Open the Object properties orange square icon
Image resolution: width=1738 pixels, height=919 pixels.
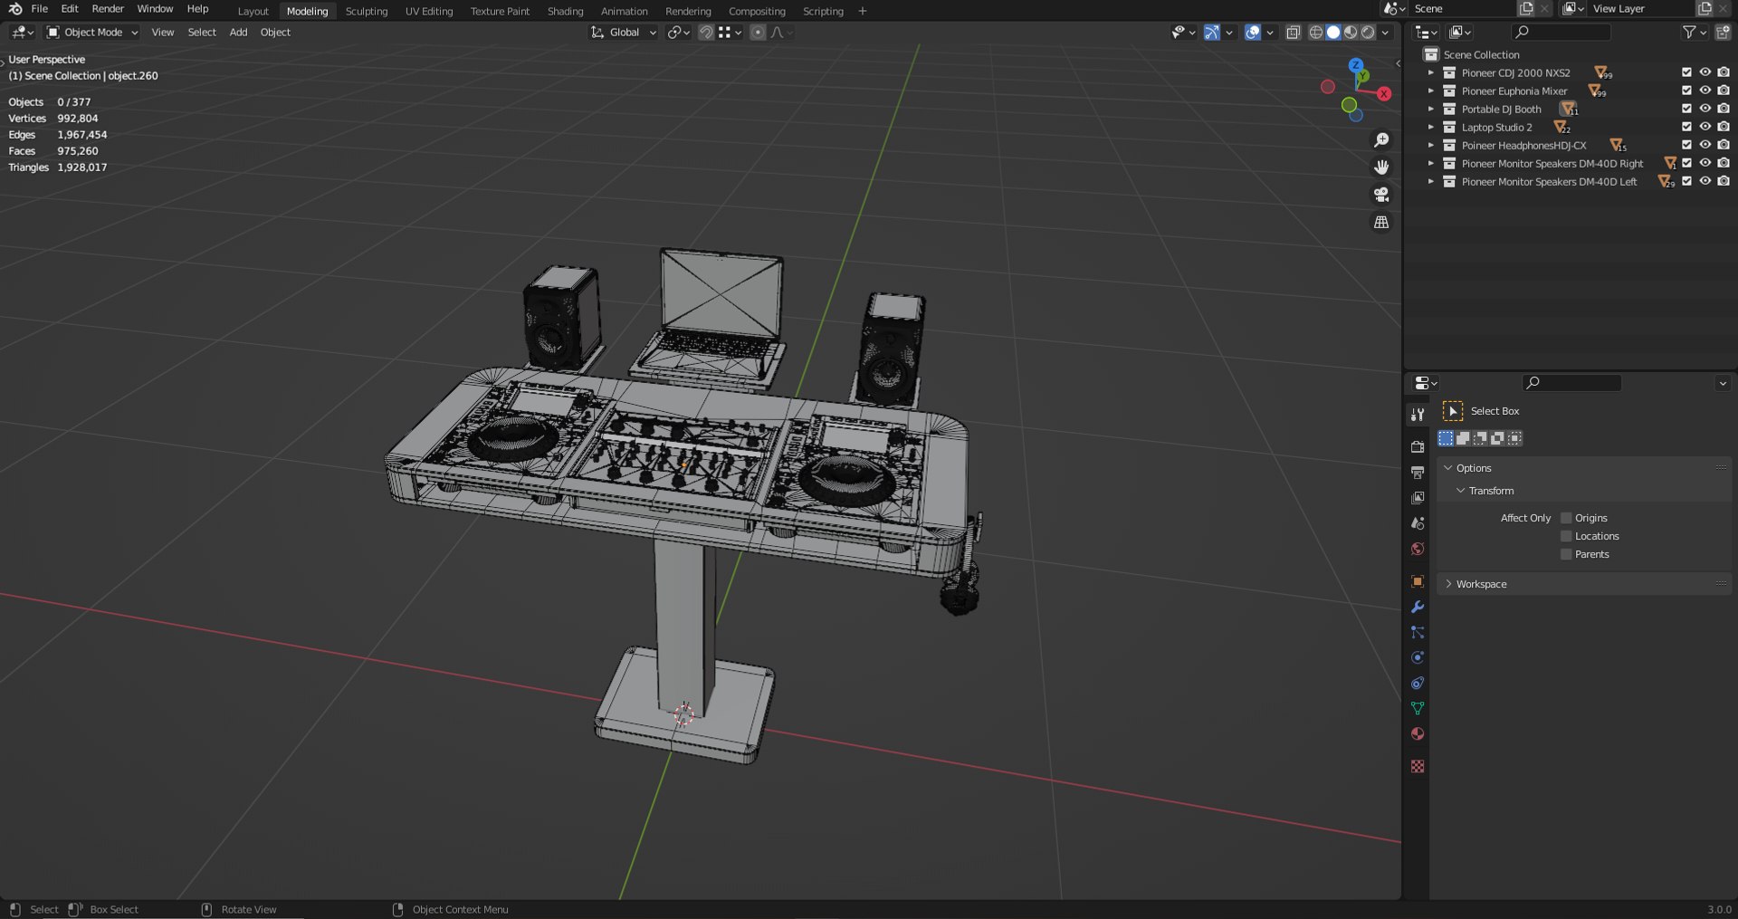click(x=1418, y=581)
